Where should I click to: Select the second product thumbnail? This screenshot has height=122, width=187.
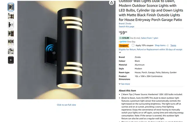click(11, 16)
